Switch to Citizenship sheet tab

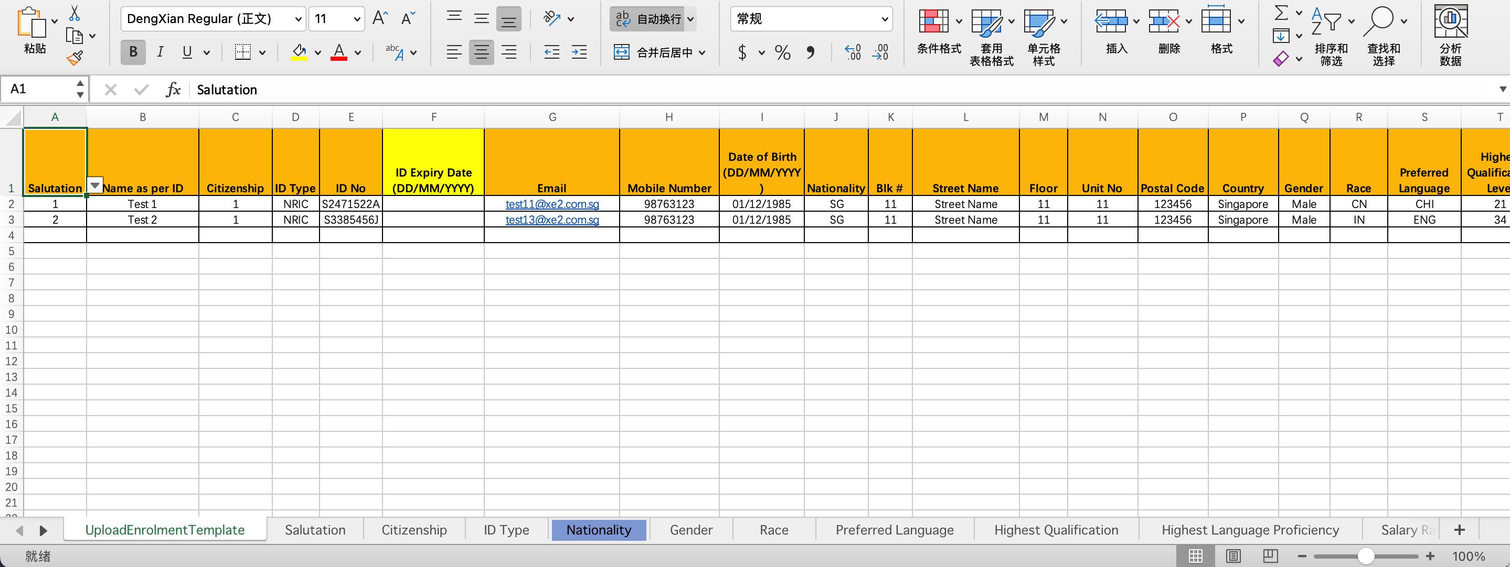[414, 530]
